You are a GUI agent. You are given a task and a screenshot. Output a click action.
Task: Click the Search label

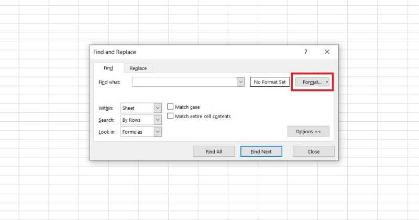tap(106, 120)
